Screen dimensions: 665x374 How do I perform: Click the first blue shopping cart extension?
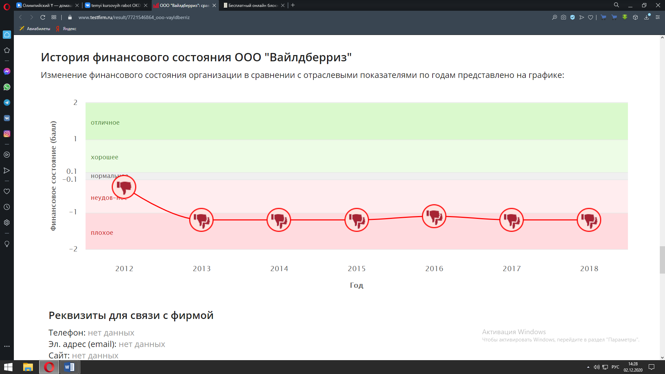[603, 17]
